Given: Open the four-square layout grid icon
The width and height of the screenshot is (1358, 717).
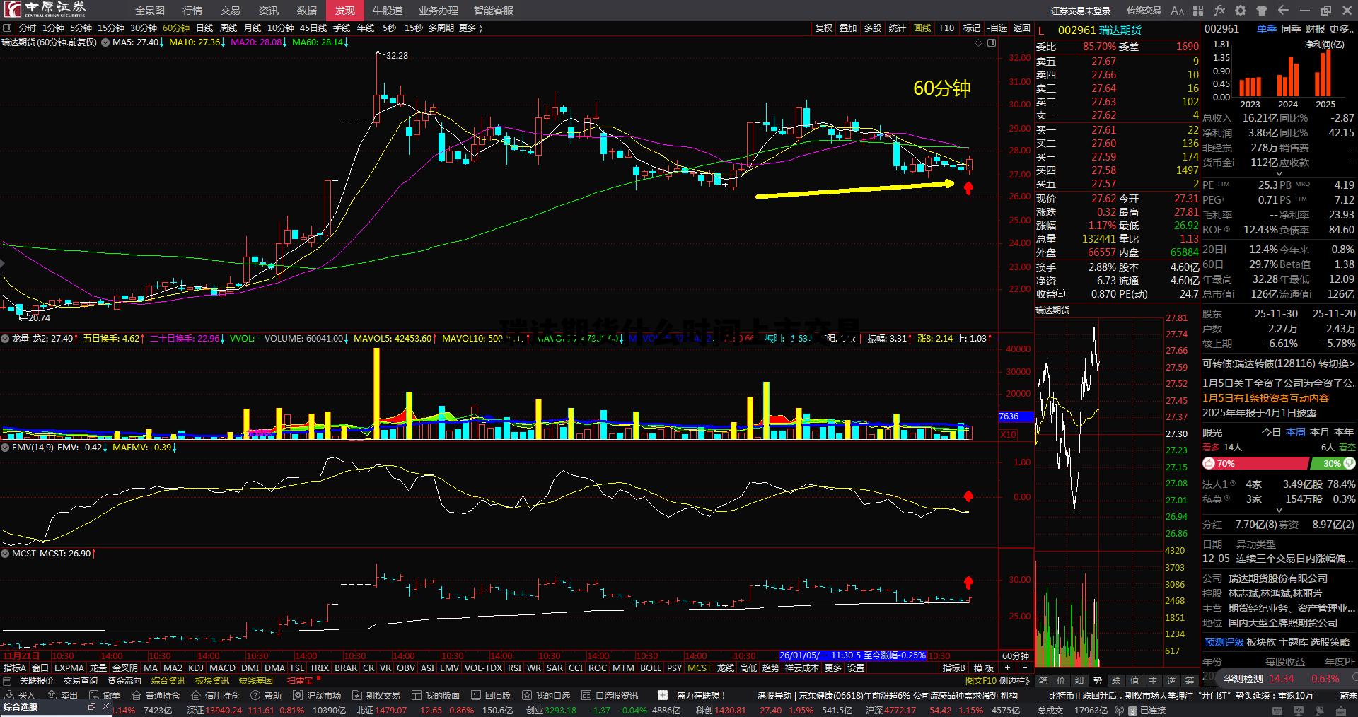Looking at the screenshot, I should pos(1197,11).
